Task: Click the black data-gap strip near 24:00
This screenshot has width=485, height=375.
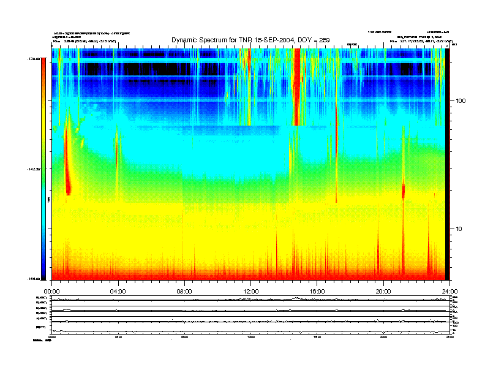Action: (447, 164)
